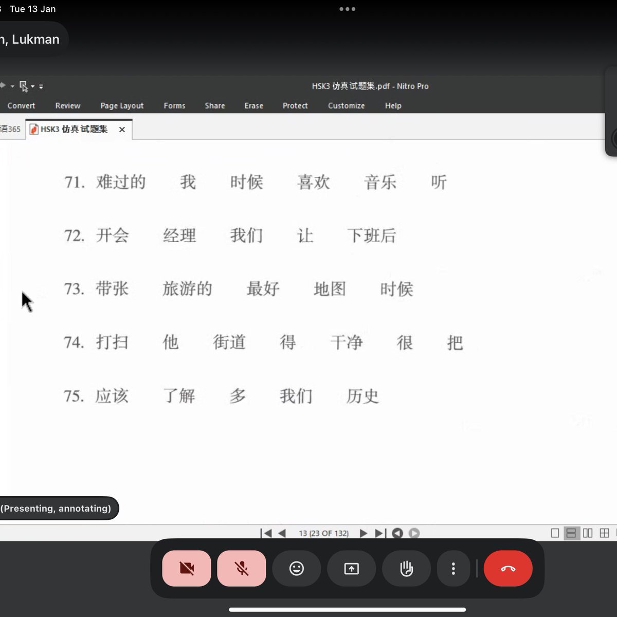Click the select tool icon in quick access toolbar
Screen dimensions: 617x617
(x=24, y=86)
